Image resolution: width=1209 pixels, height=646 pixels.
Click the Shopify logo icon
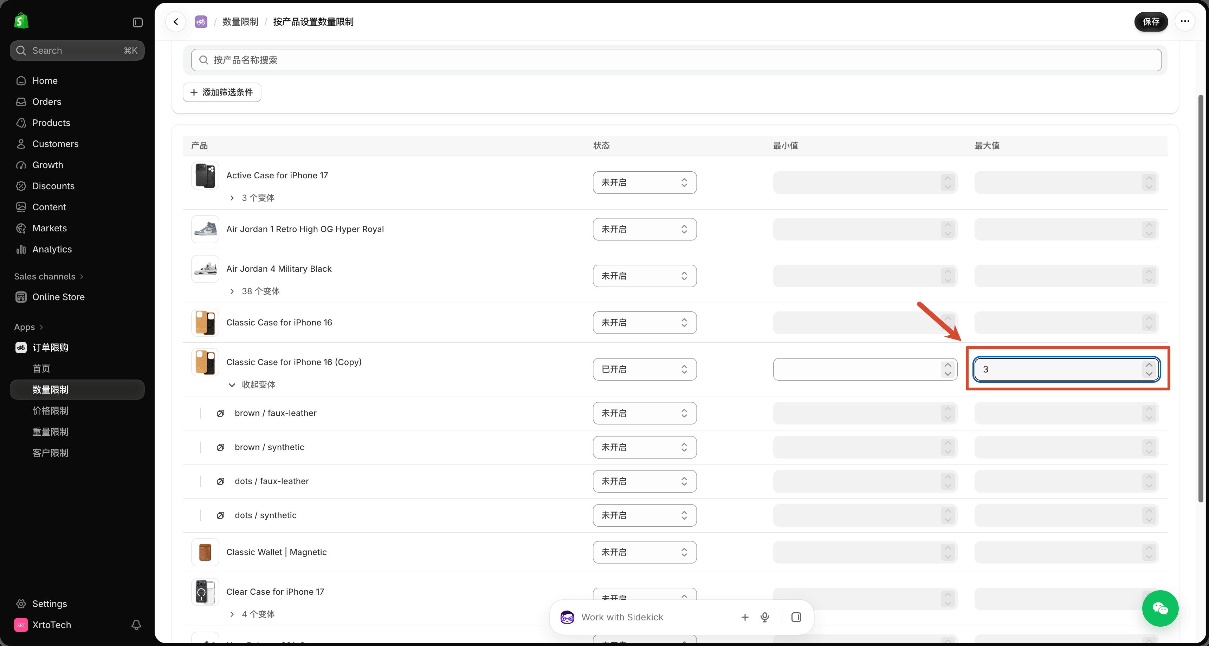(x=21, y=21)
